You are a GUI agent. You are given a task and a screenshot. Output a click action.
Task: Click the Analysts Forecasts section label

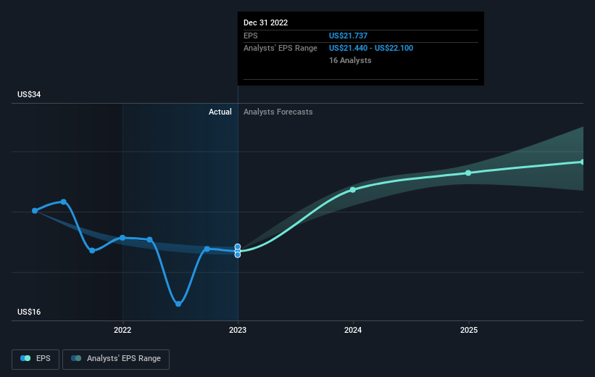pyautogui.click(x=278, y=112)
